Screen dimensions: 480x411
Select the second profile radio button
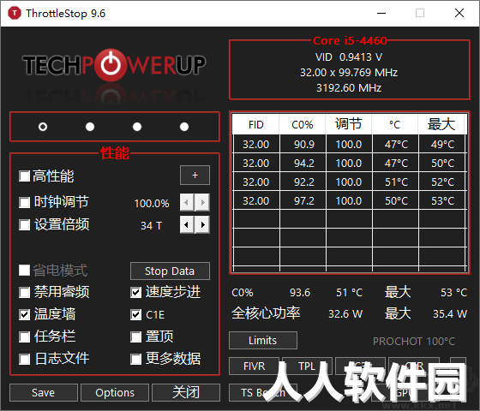(90, 127)
